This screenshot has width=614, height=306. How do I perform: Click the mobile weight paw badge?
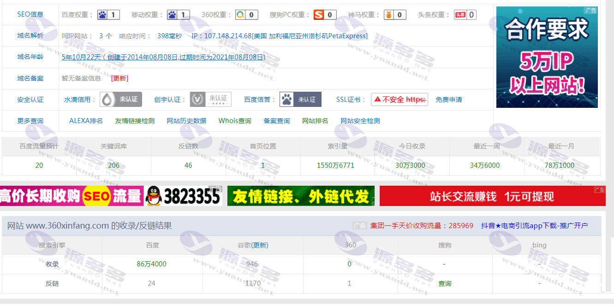[x=179, y=15]
